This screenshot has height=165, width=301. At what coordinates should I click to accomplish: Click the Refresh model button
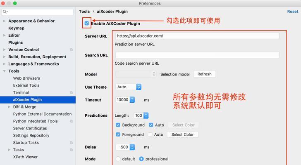coord(204,74)
